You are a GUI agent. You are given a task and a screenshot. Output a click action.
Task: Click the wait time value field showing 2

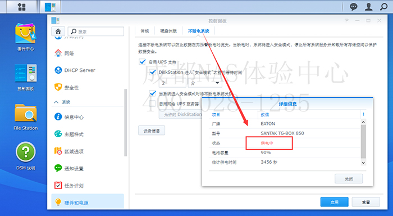pos(173,83)
